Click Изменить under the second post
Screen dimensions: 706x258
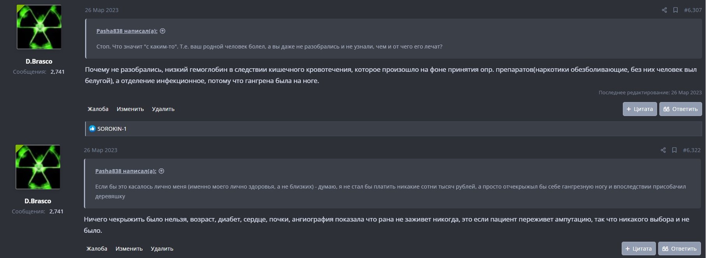click(129, 248)
